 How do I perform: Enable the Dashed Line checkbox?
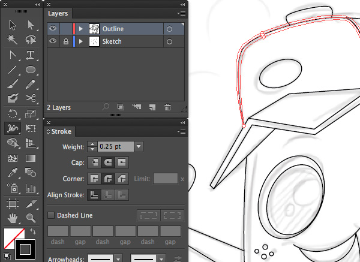(51, 215)
